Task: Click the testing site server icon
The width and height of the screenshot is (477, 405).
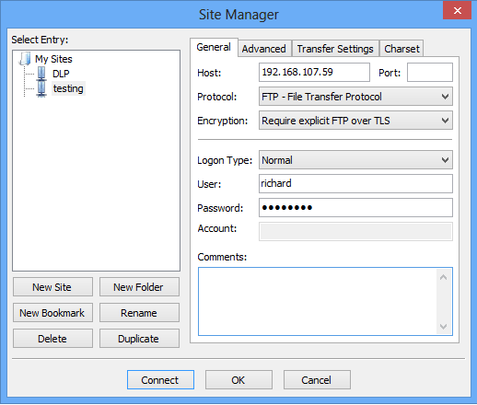Action: coord(41,88)
